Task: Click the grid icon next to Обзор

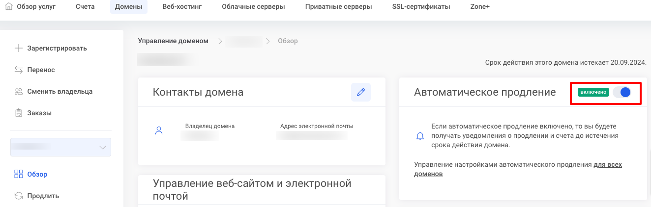Action: [x=19, y=174]
